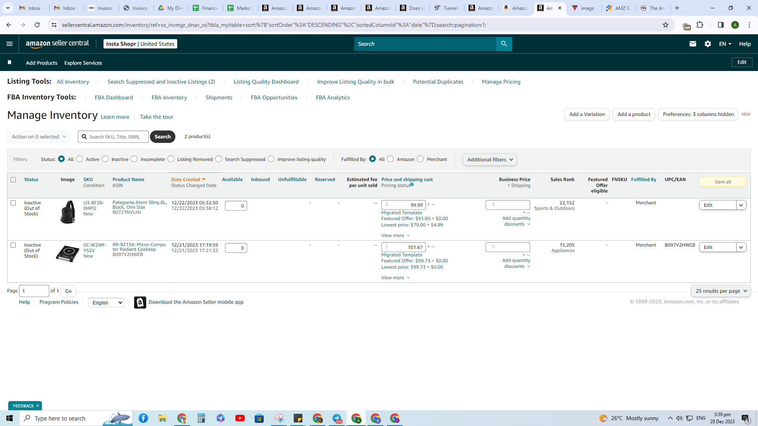Check the Micro-Computer Radiant Cooktop row checkbox

(x=13, y=245)
